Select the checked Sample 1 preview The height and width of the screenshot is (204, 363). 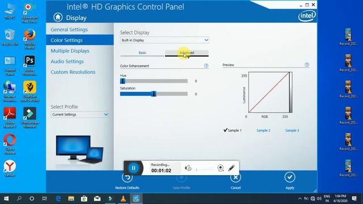pyautogui.click(x=233, y=130)
